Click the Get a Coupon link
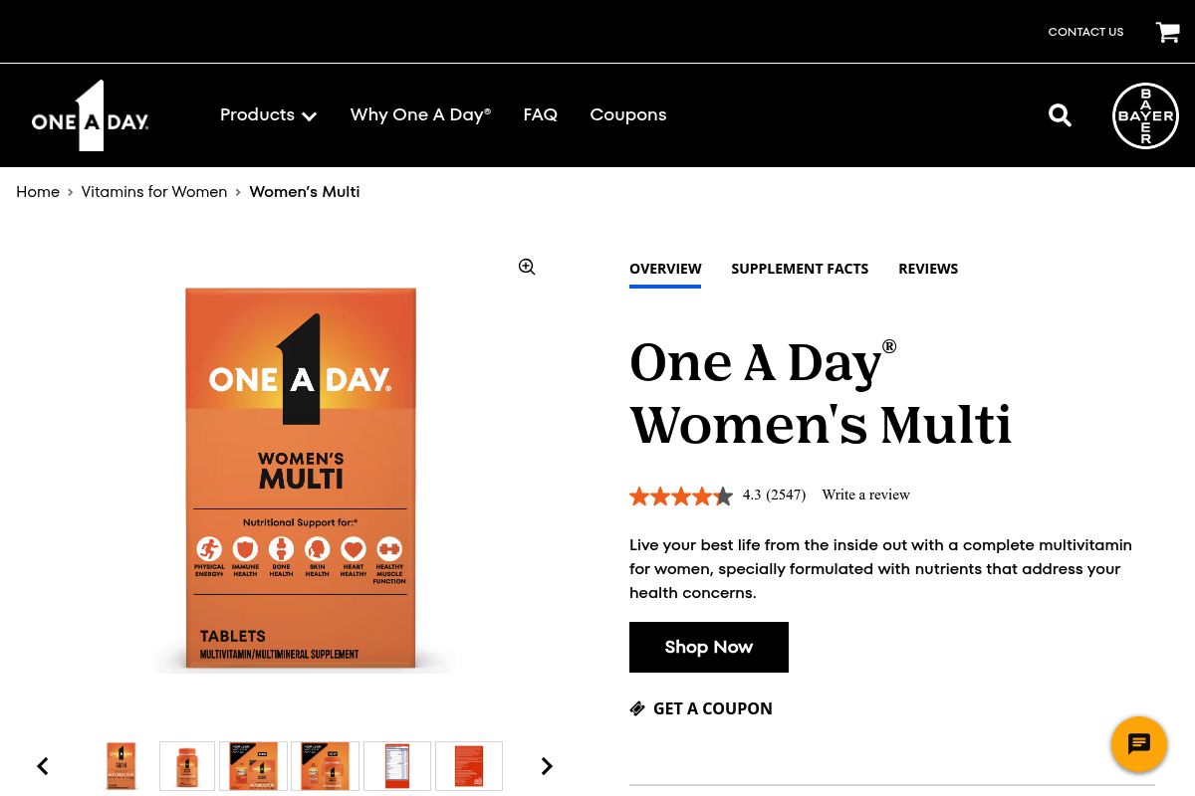The image size is (1195, 796). pyautogui.click(x=701, y=708)
